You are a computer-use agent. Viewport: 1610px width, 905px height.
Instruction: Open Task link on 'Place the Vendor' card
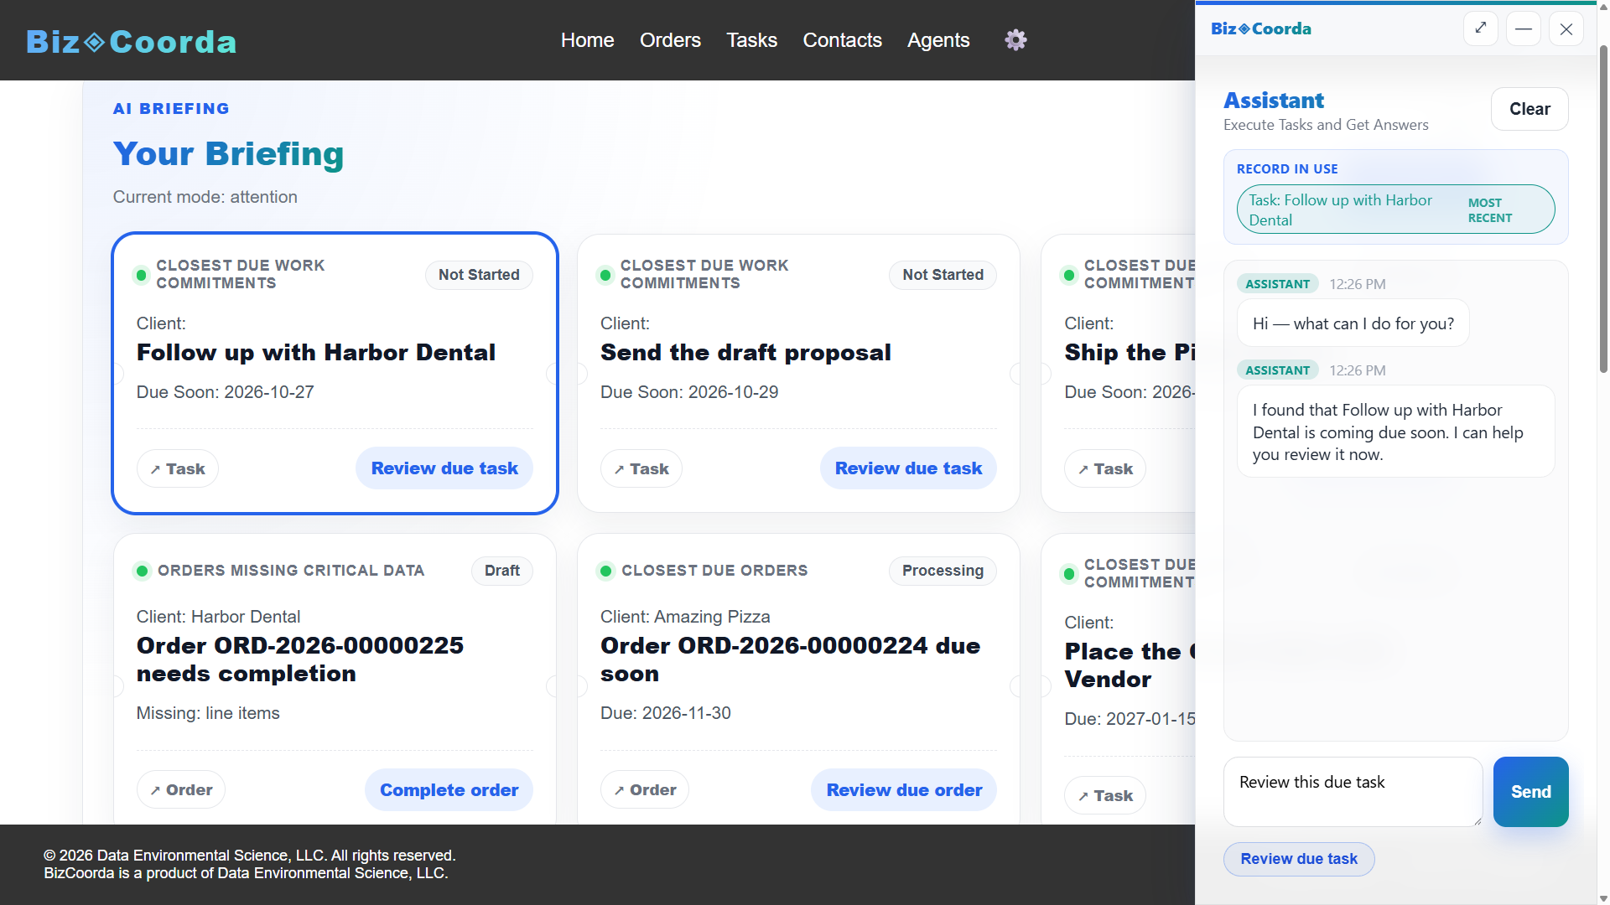pos(1105,795)
